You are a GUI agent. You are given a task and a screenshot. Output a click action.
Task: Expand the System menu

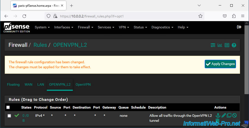(x=42, y=27)
